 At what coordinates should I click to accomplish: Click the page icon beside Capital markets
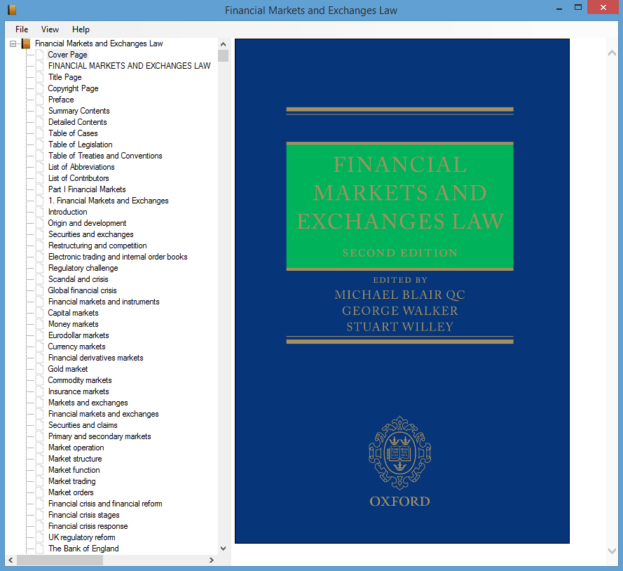(40, 313)
